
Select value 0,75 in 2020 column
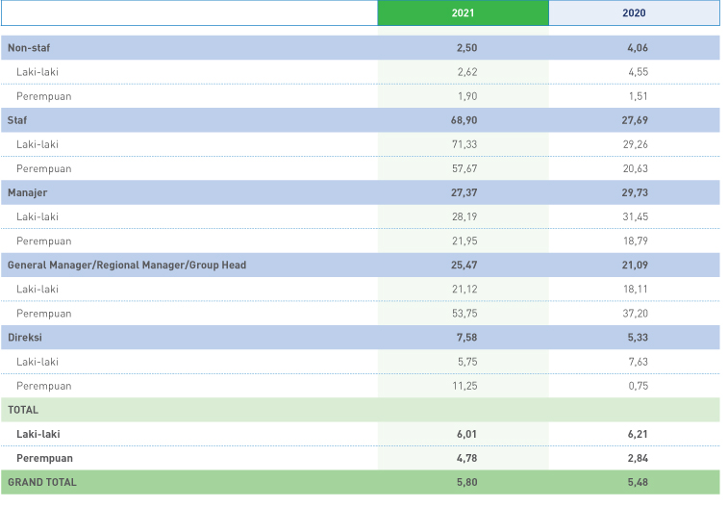click(638, 386)
